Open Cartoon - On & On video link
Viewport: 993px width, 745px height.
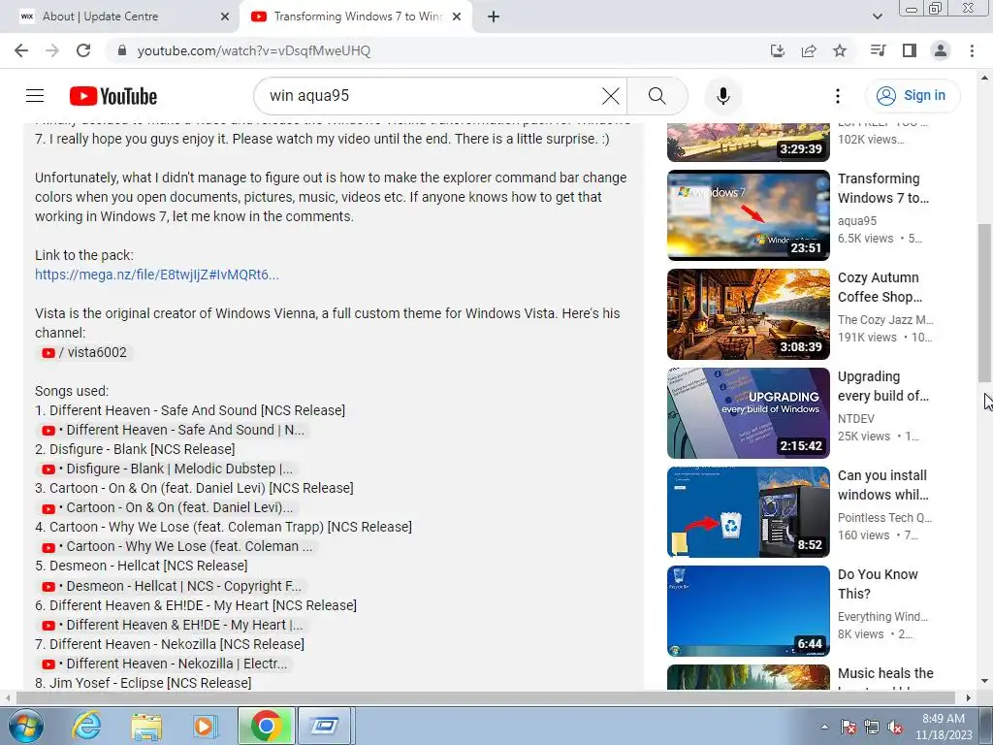tap(167, 507)
